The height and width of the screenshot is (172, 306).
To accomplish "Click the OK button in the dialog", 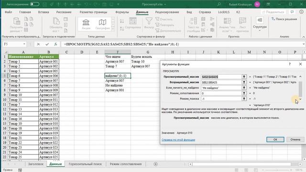I will [x=275, y=140].
